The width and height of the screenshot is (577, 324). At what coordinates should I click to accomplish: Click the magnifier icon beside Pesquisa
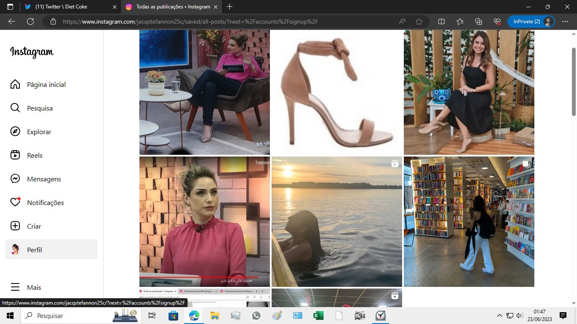(15, 108)
